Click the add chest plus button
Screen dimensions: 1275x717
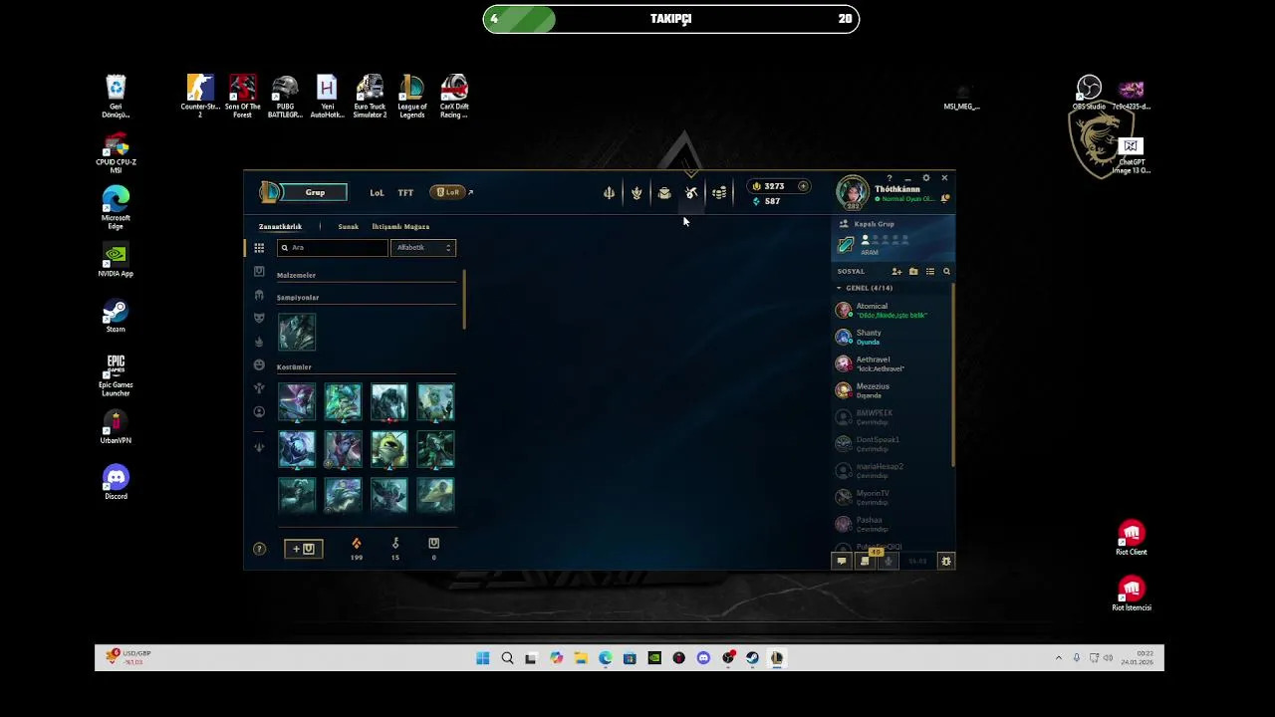(x=304, y=549)
